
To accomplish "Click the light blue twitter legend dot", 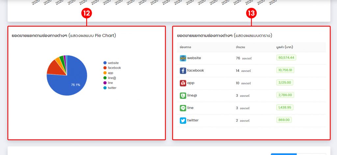I will coord(105,88).
